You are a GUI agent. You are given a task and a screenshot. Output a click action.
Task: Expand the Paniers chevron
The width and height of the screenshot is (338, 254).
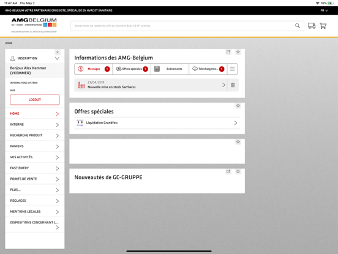pos(57,147)
